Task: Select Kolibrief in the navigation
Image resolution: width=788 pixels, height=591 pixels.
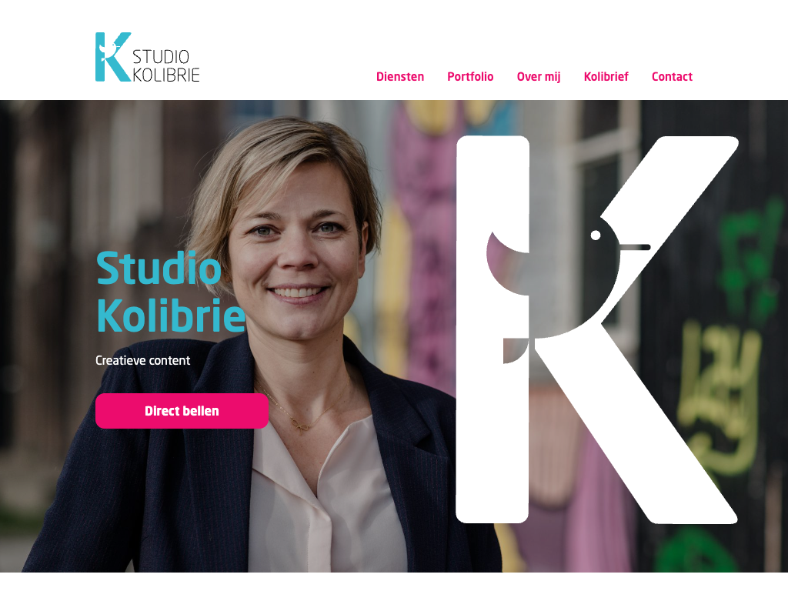Action: pyautogui.click(x=606, y=76)
